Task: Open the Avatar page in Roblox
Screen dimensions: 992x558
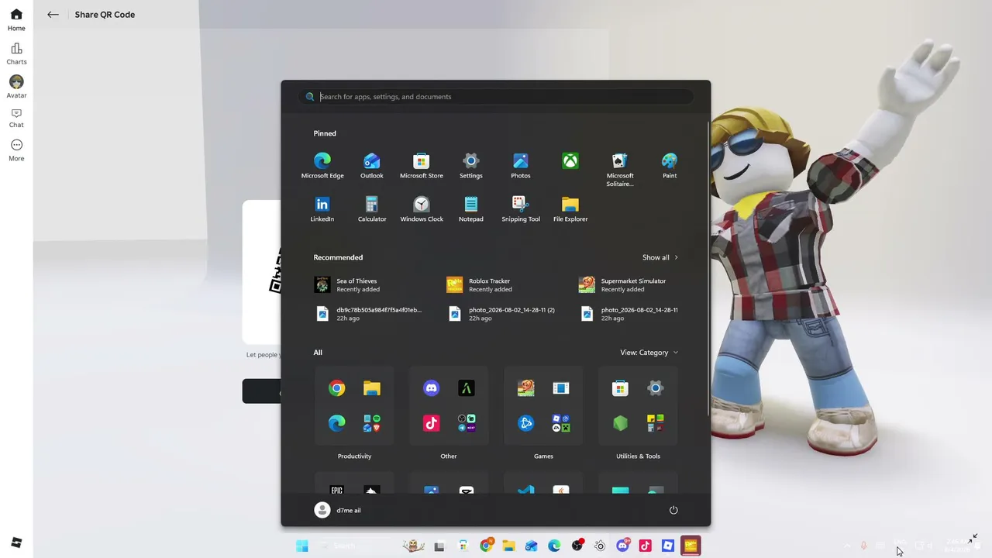Action: (x=16, y=87)
